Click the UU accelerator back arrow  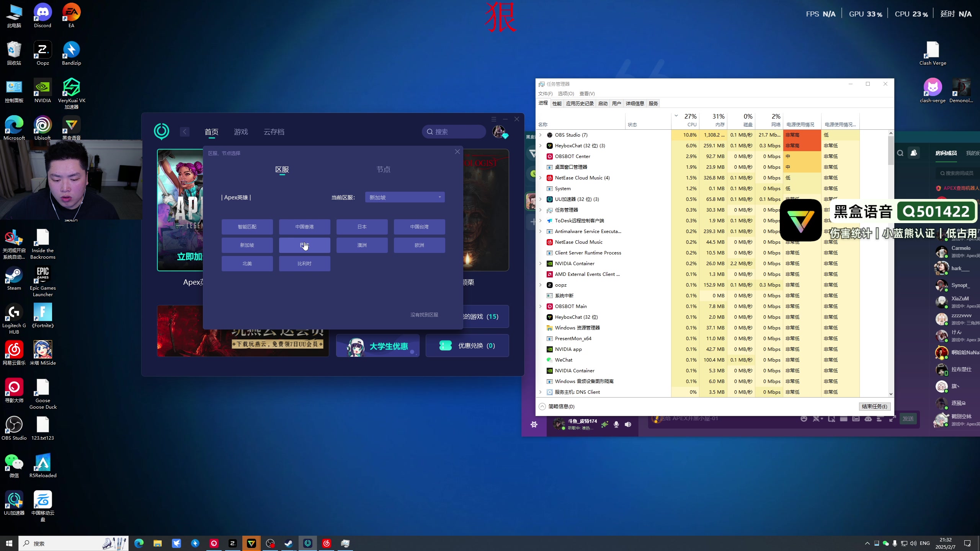pos(185,132)
